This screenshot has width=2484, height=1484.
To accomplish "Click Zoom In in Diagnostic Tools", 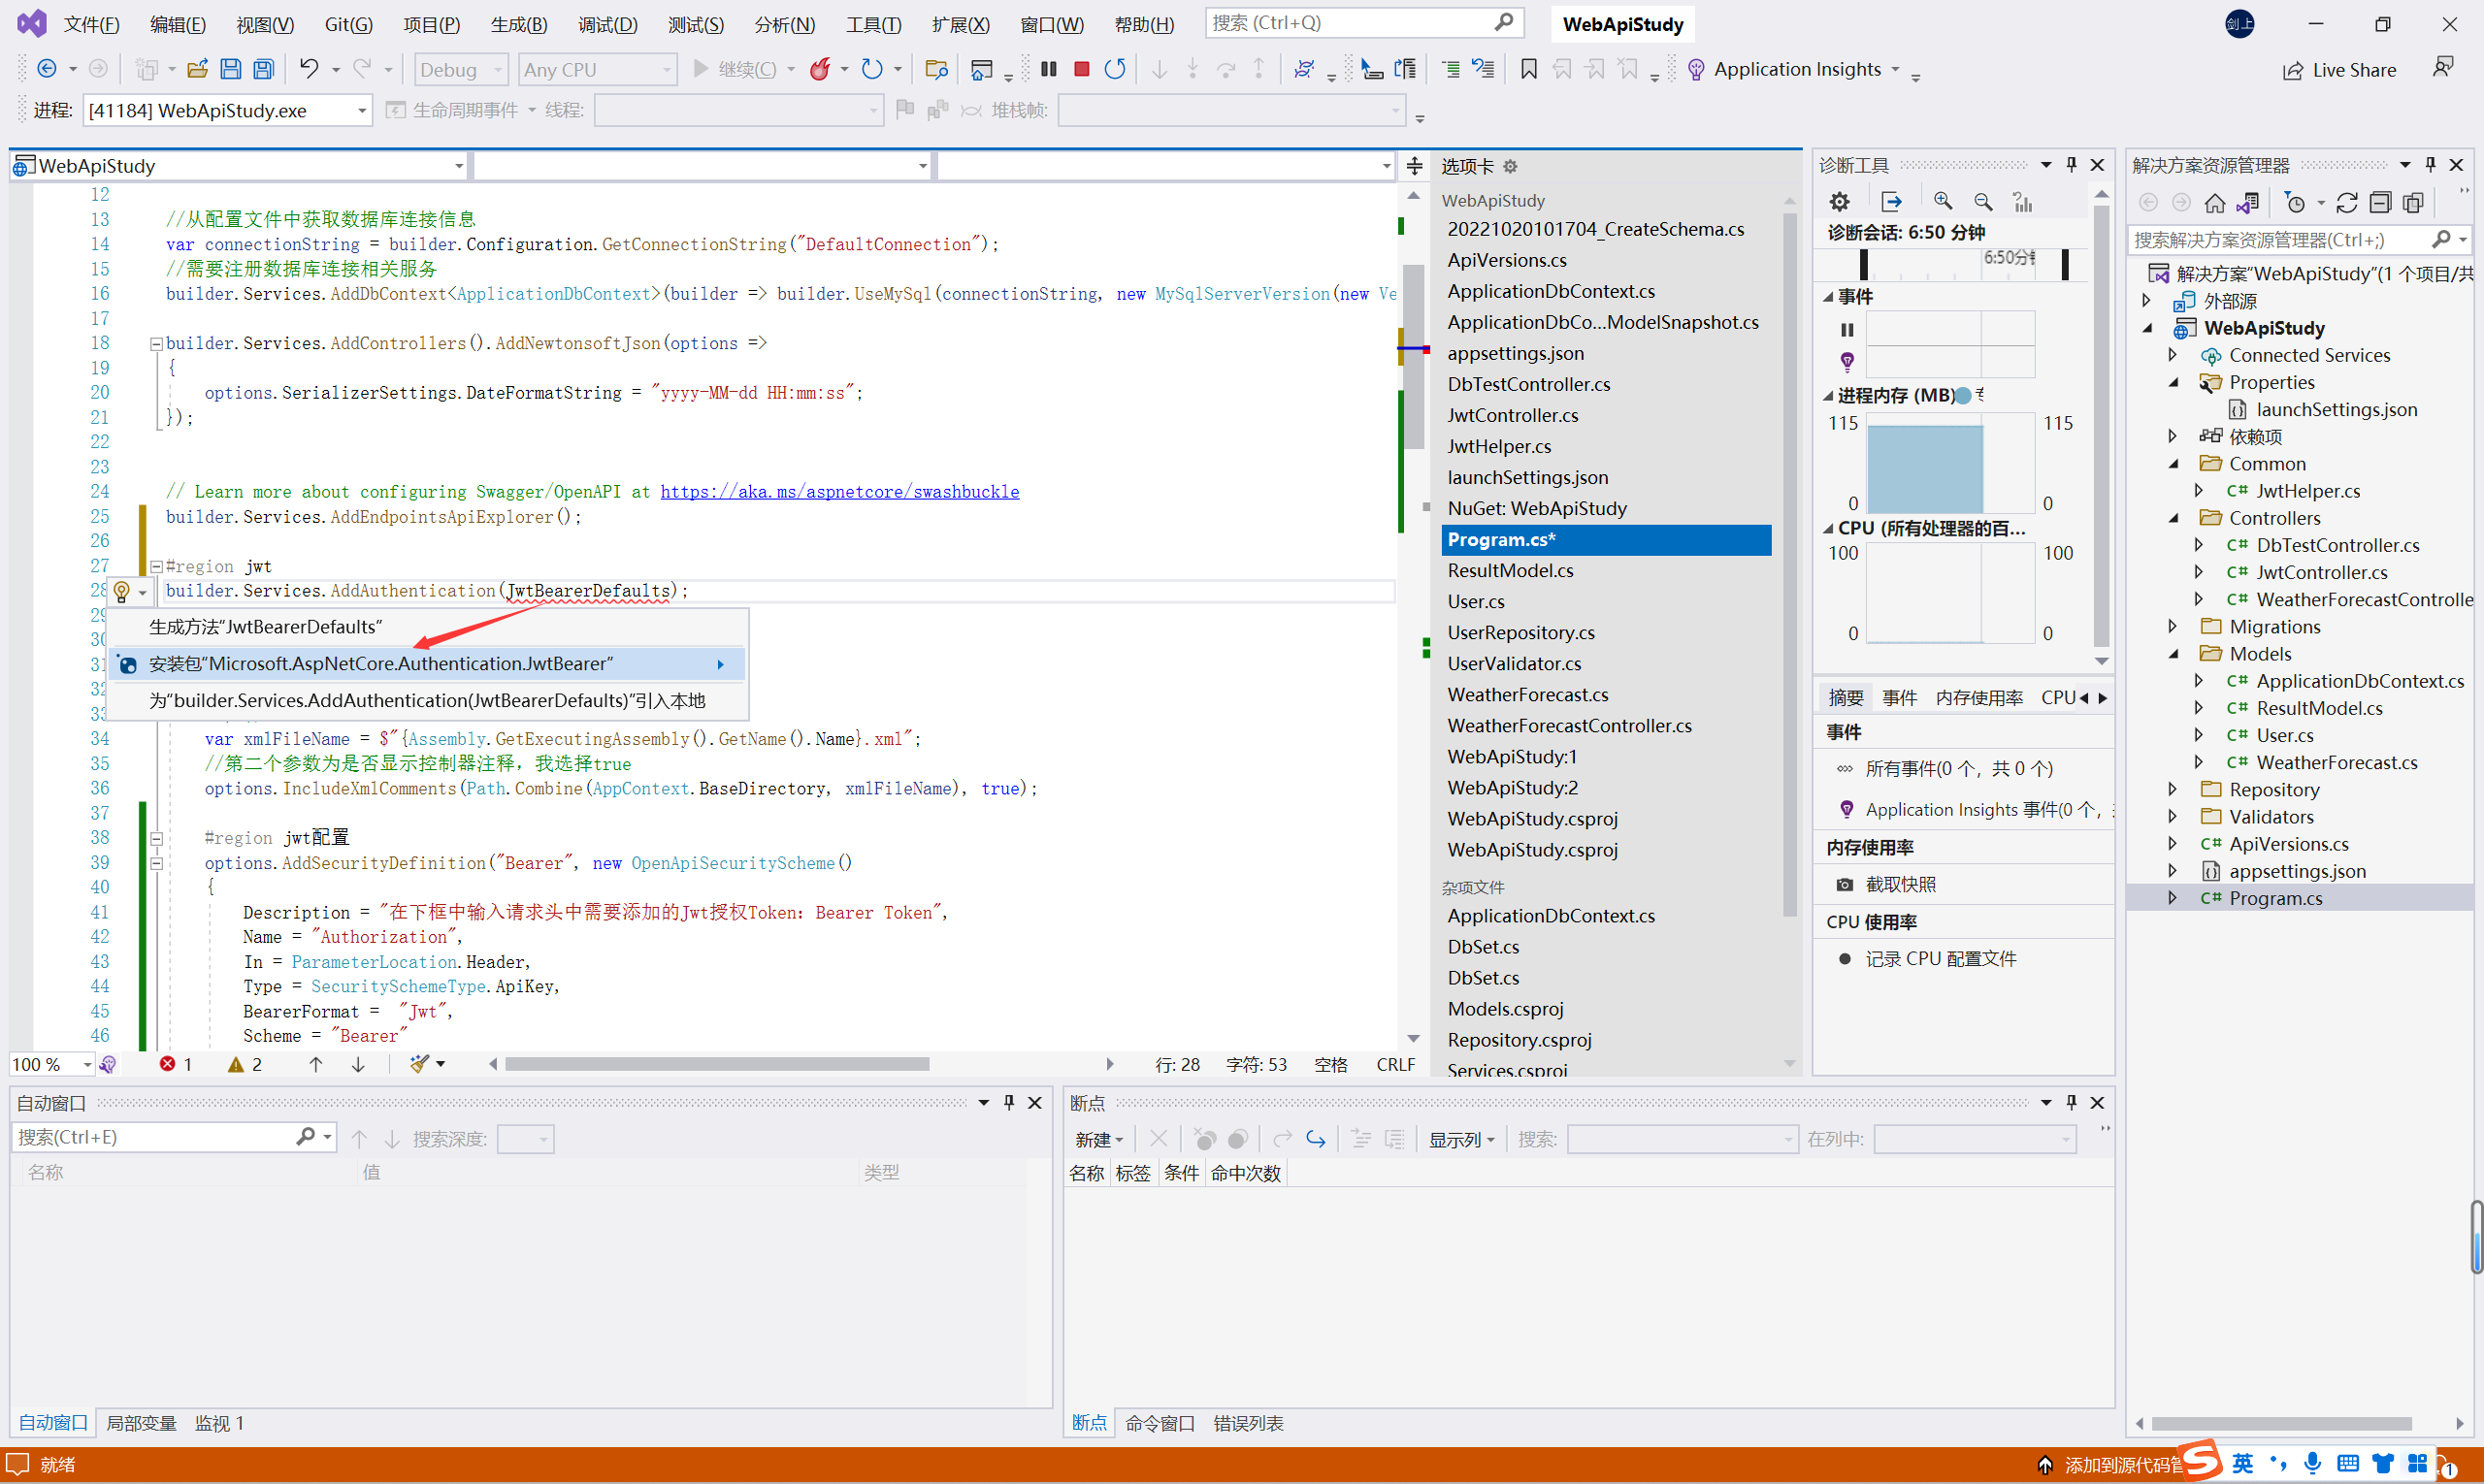I will [1942, 201].
